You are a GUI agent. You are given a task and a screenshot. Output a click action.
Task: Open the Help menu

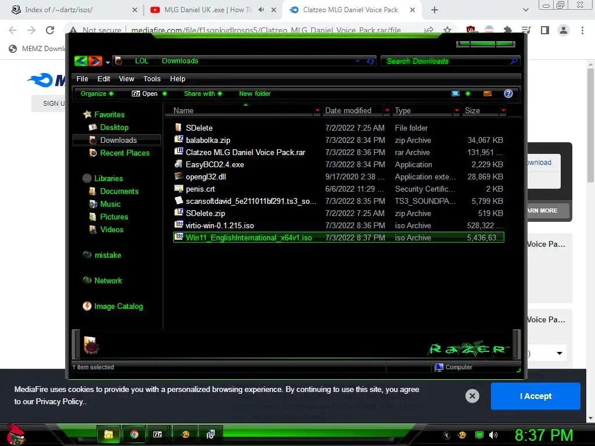(178, 79)
